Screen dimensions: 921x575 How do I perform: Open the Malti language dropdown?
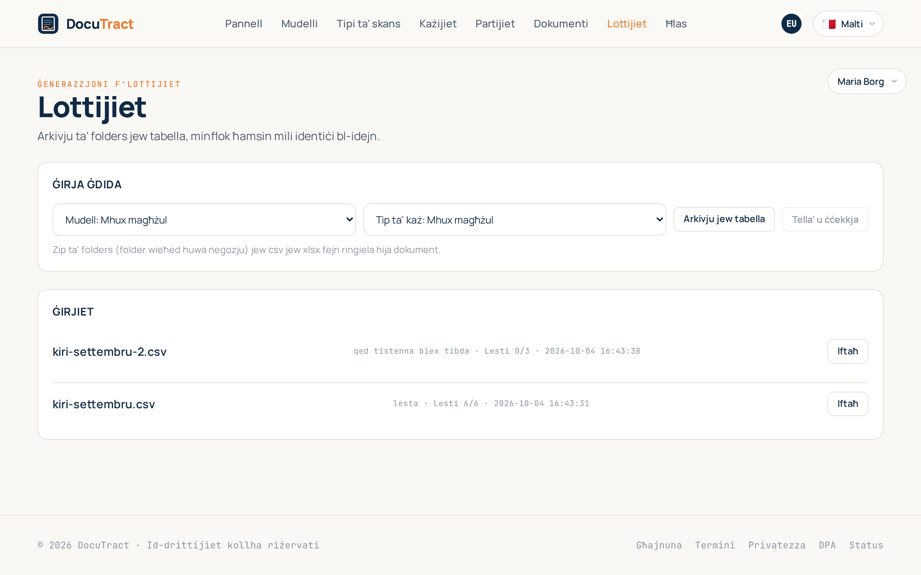pyautogui.click(x=848, y=24)
